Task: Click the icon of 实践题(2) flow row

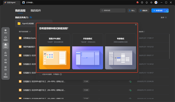Action: point(20,64)
